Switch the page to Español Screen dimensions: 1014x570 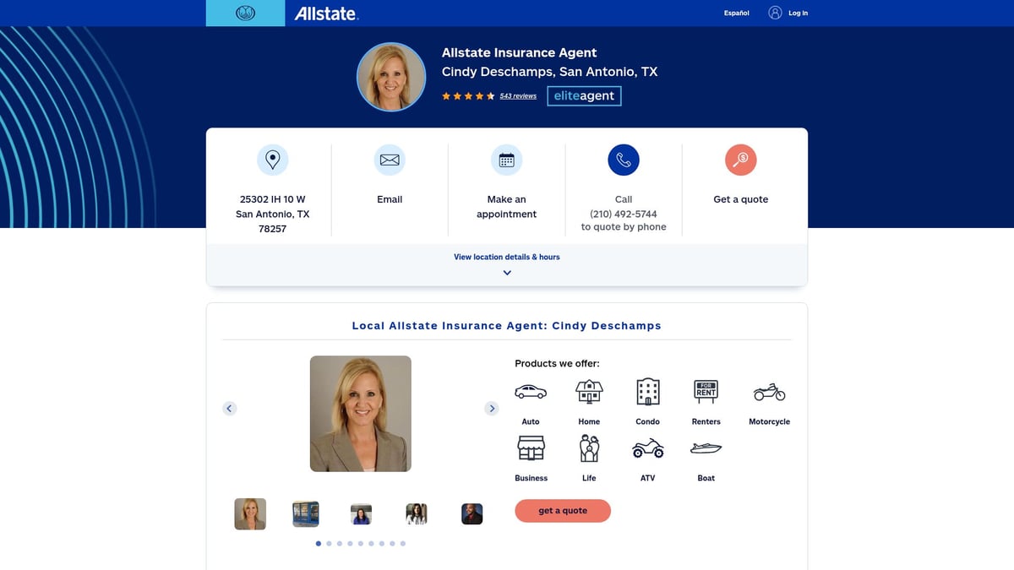coord(735,13)
